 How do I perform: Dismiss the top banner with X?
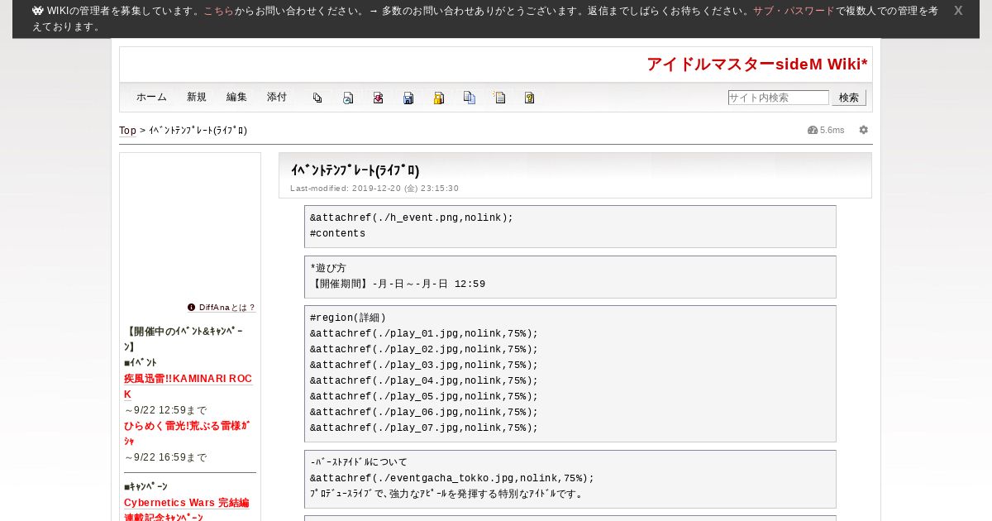pyautogui.click(x=958, y=11)
